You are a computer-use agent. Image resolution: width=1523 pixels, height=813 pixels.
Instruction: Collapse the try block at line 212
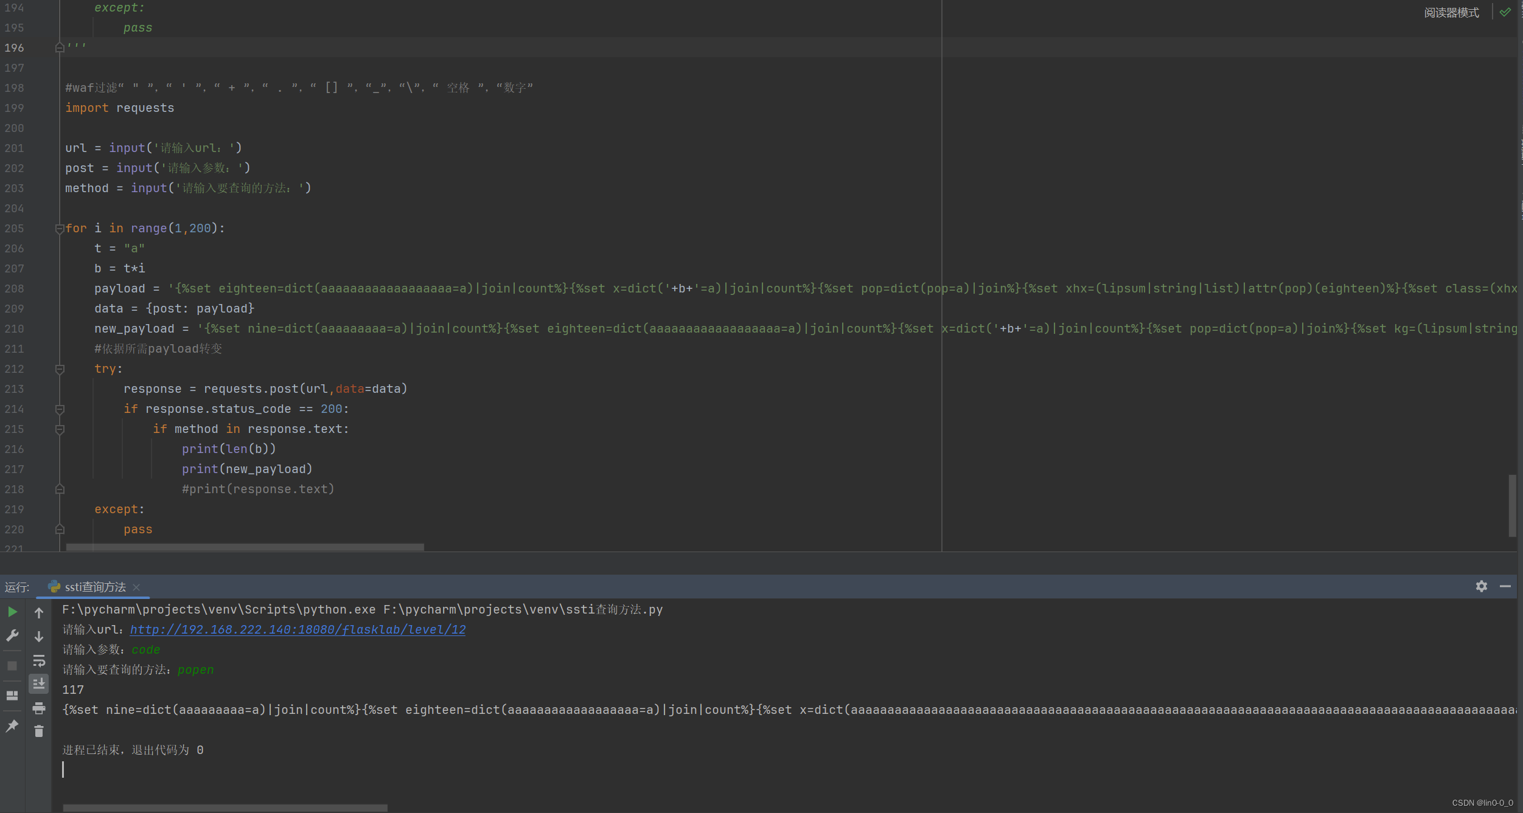pos(60,369)
